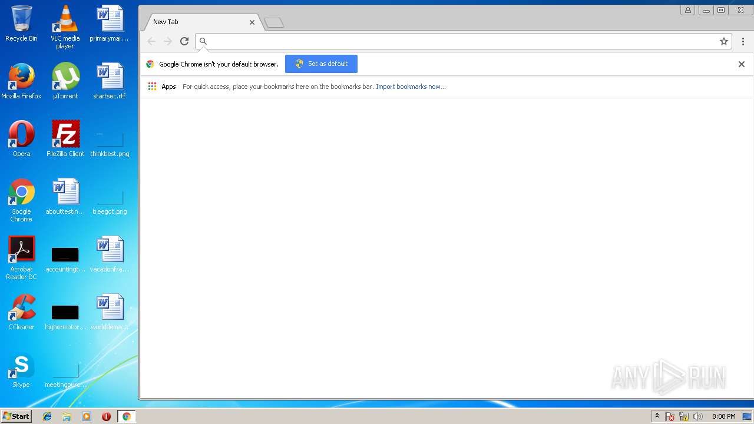Click Import bookmarks now link
754x424 pixels.
pos(411,87)
